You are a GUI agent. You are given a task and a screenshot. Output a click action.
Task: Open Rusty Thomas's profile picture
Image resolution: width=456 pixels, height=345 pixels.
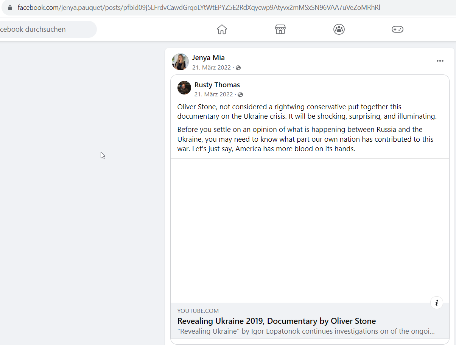click(184, 88)
